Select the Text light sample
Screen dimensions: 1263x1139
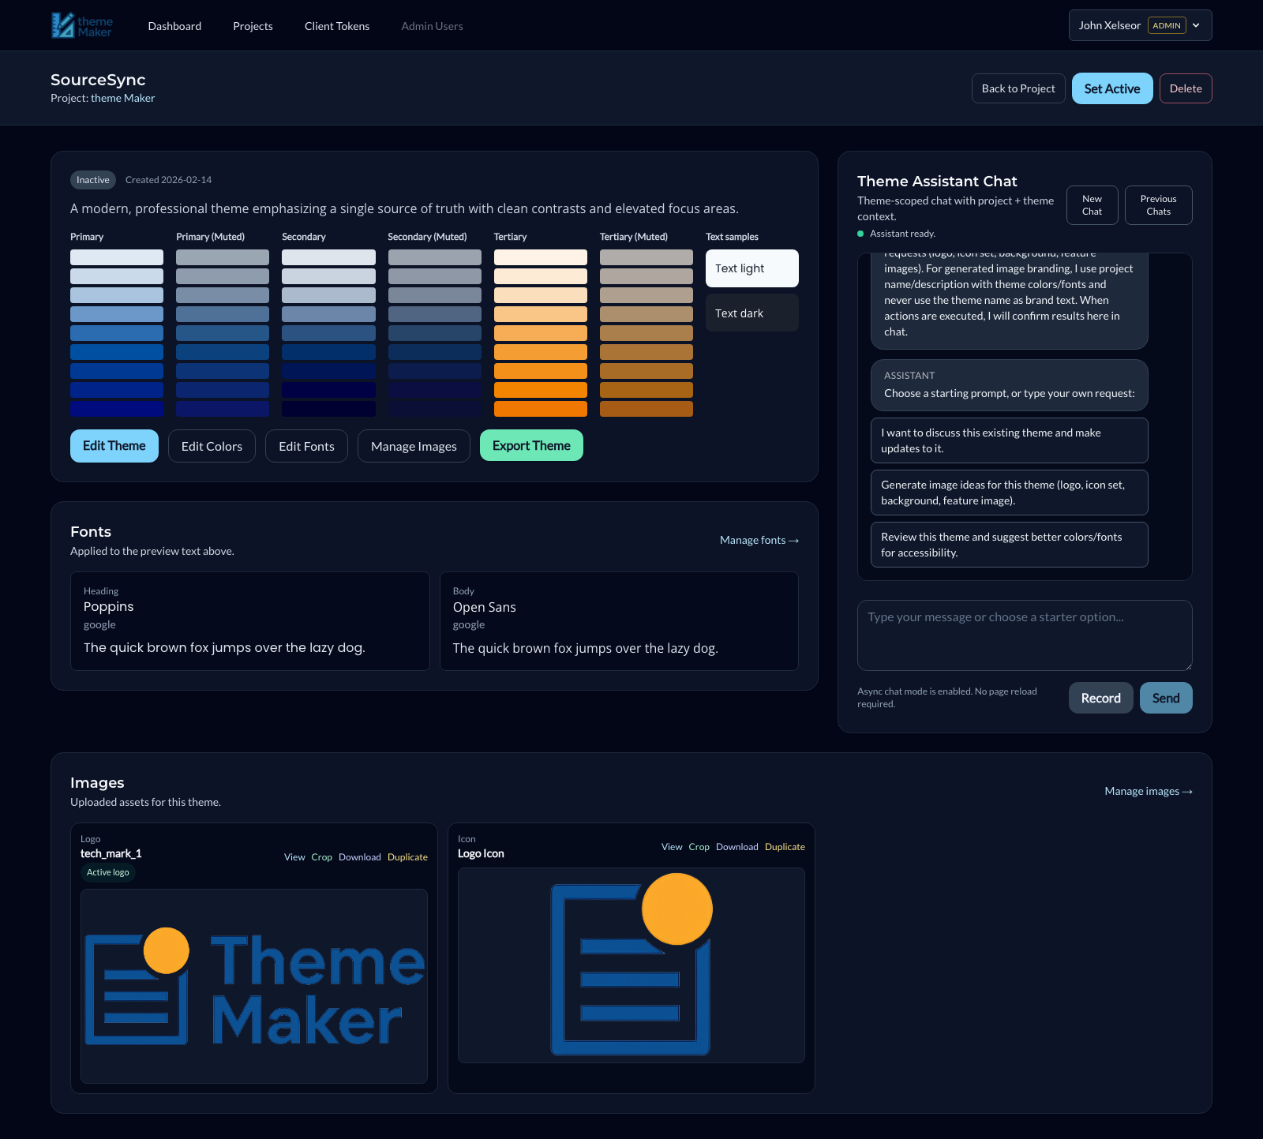click(x=751, y=268)
